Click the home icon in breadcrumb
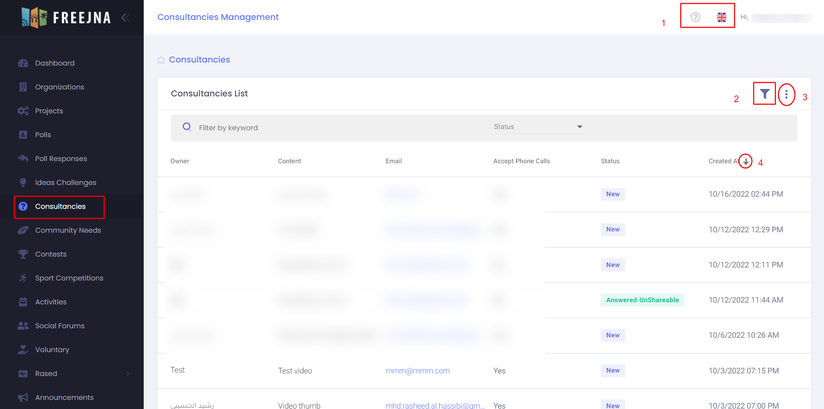The height and width of the screenshot is (409, 824). point(161,60)
